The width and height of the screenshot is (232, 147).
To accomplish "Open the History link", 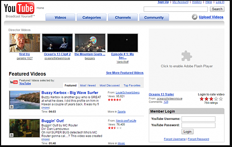I will tap(197, 2).
